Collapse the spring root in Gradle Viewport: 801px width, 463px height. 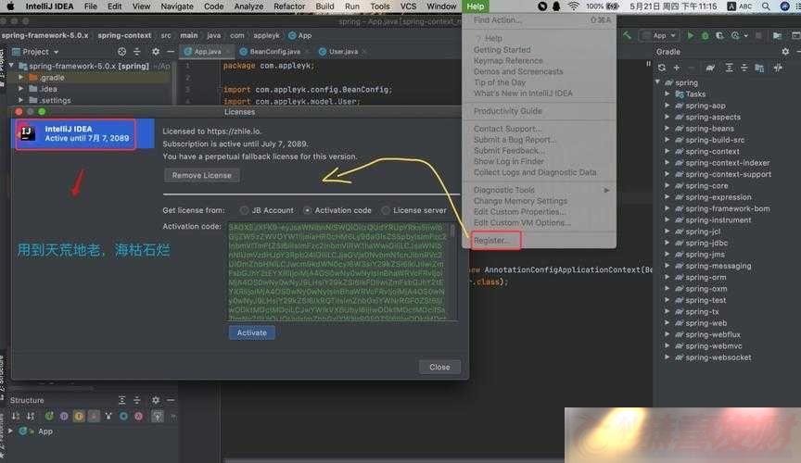coord(658,82)
